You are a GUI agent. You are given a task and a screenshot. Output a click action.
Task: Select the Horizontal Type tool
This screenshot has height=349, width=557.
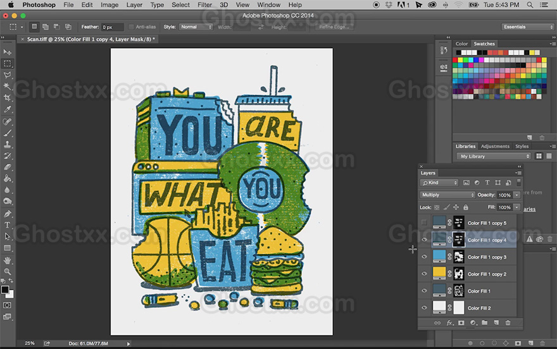[7, 225]
